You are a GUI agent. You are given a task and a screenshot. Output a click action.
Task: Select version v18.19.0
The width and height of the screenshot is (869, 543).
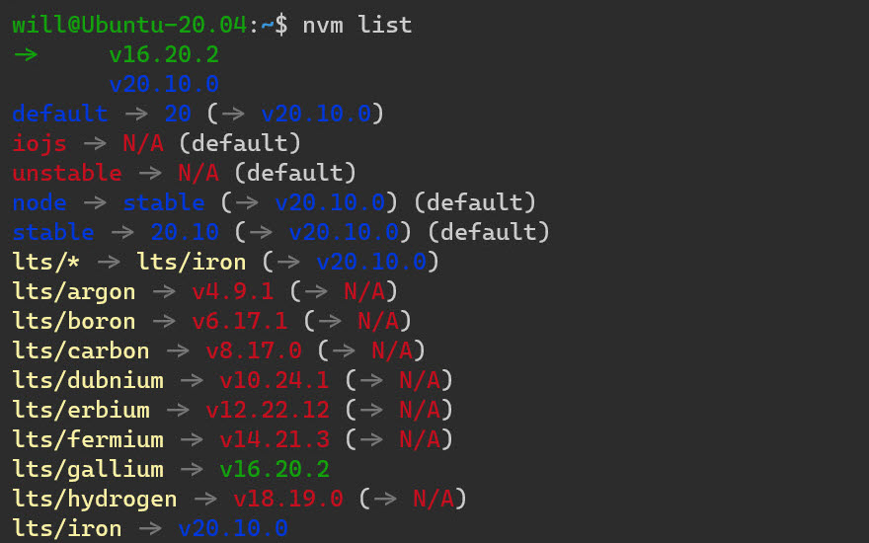(x=288, y=500)
